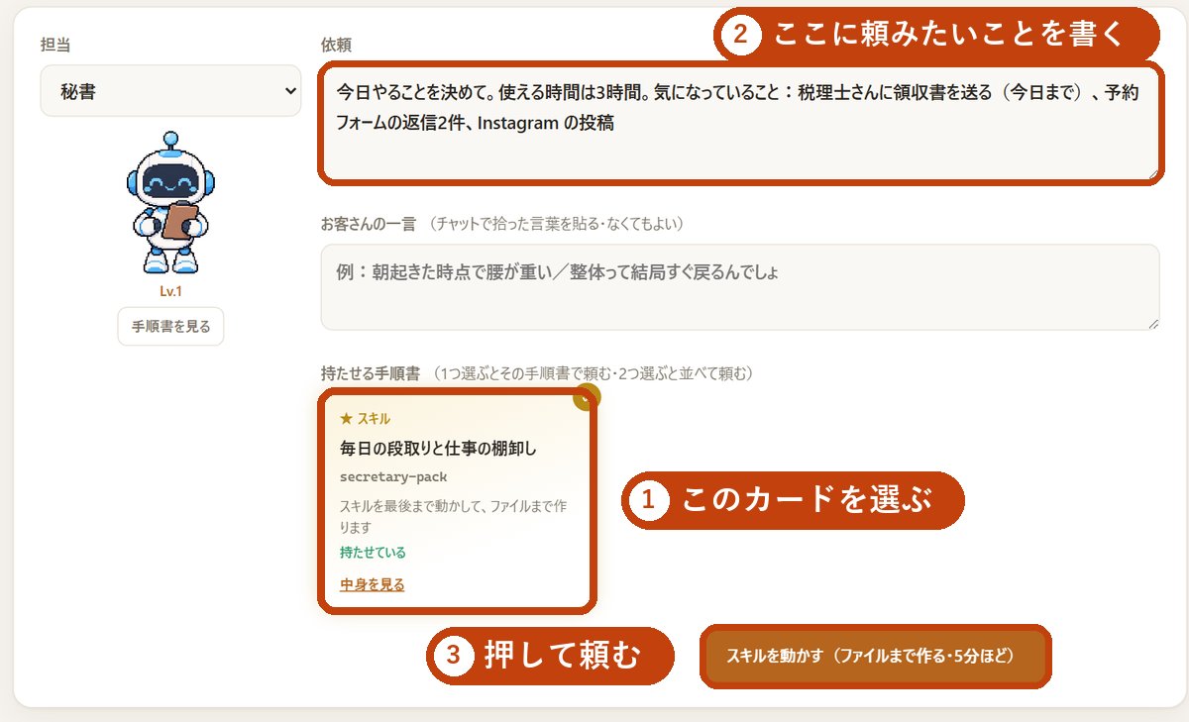Image resolution: width=1189 pixels, height=722 pixels.
Task: Select the 毎日の段取りと仕事の棚卸し skill card
Action: (457, 500)
